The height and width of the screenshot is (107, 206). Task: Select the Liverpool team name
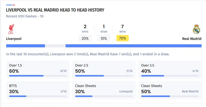coord(14,39)
